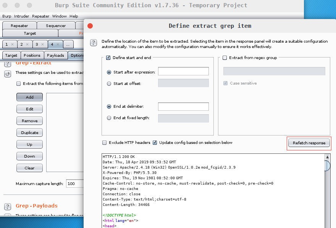The height and width of the screenshot is (228, 336).
Task: Close Intruder attack tab 3 with its x
Action: coord(43,45)
